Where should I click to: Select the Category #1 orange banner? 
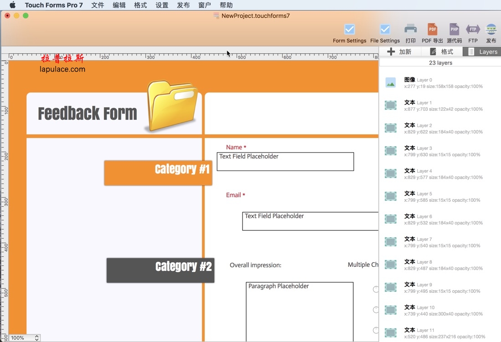tap(158, 173)
